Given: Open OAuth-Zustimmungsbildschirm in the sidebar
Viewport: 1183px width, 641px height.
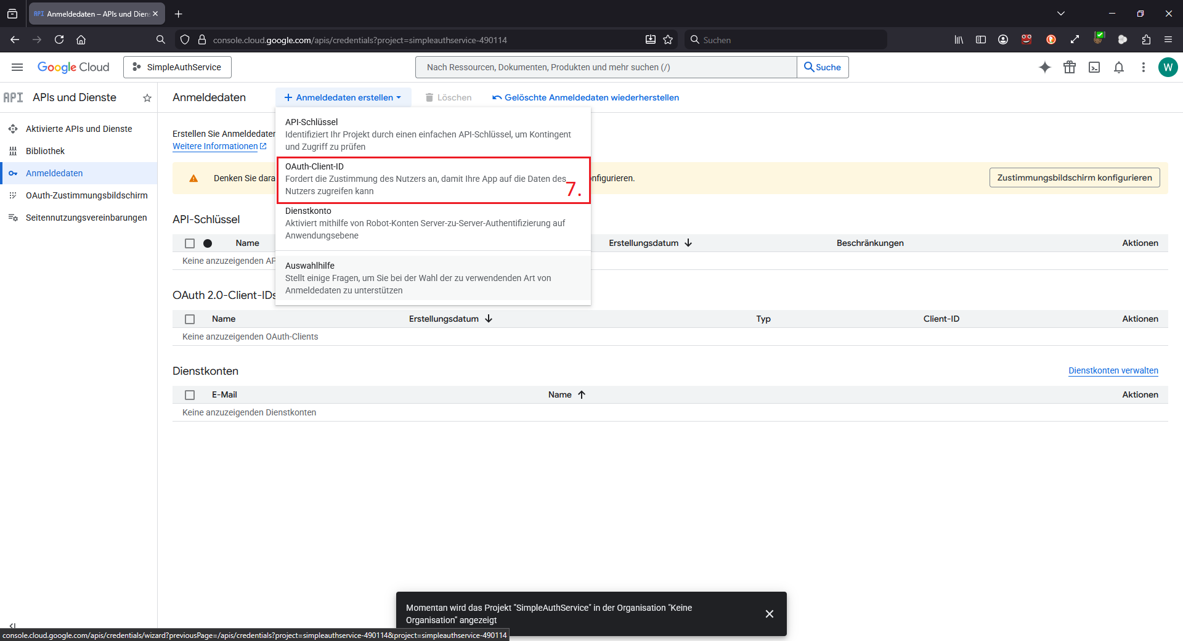Looking at the screenshot, I should [x=79, y=195].
